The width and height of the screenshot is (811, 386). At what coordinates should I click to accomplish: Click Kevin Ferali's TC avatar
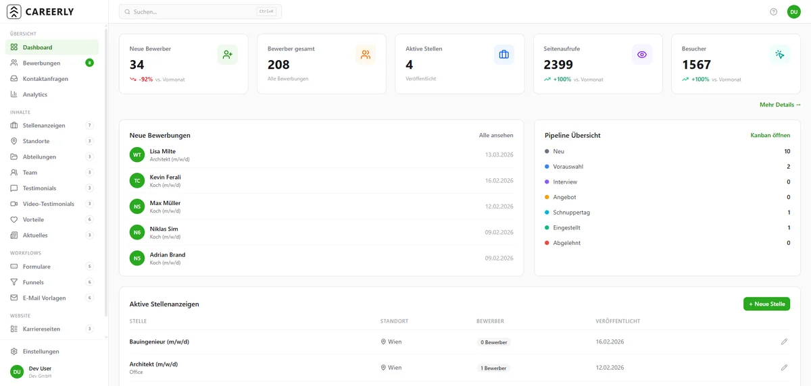[x=137, y=181]
